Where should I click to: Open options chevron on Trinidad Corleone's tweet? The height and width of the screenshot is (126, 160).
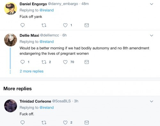pos(152,101)
